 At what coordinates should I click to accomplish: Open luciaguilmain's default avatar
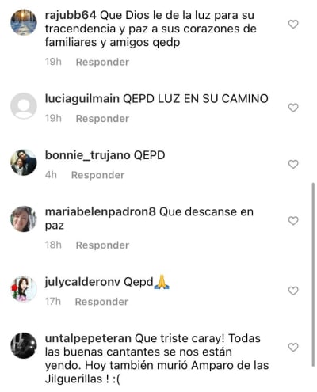[x=24, y=106]
